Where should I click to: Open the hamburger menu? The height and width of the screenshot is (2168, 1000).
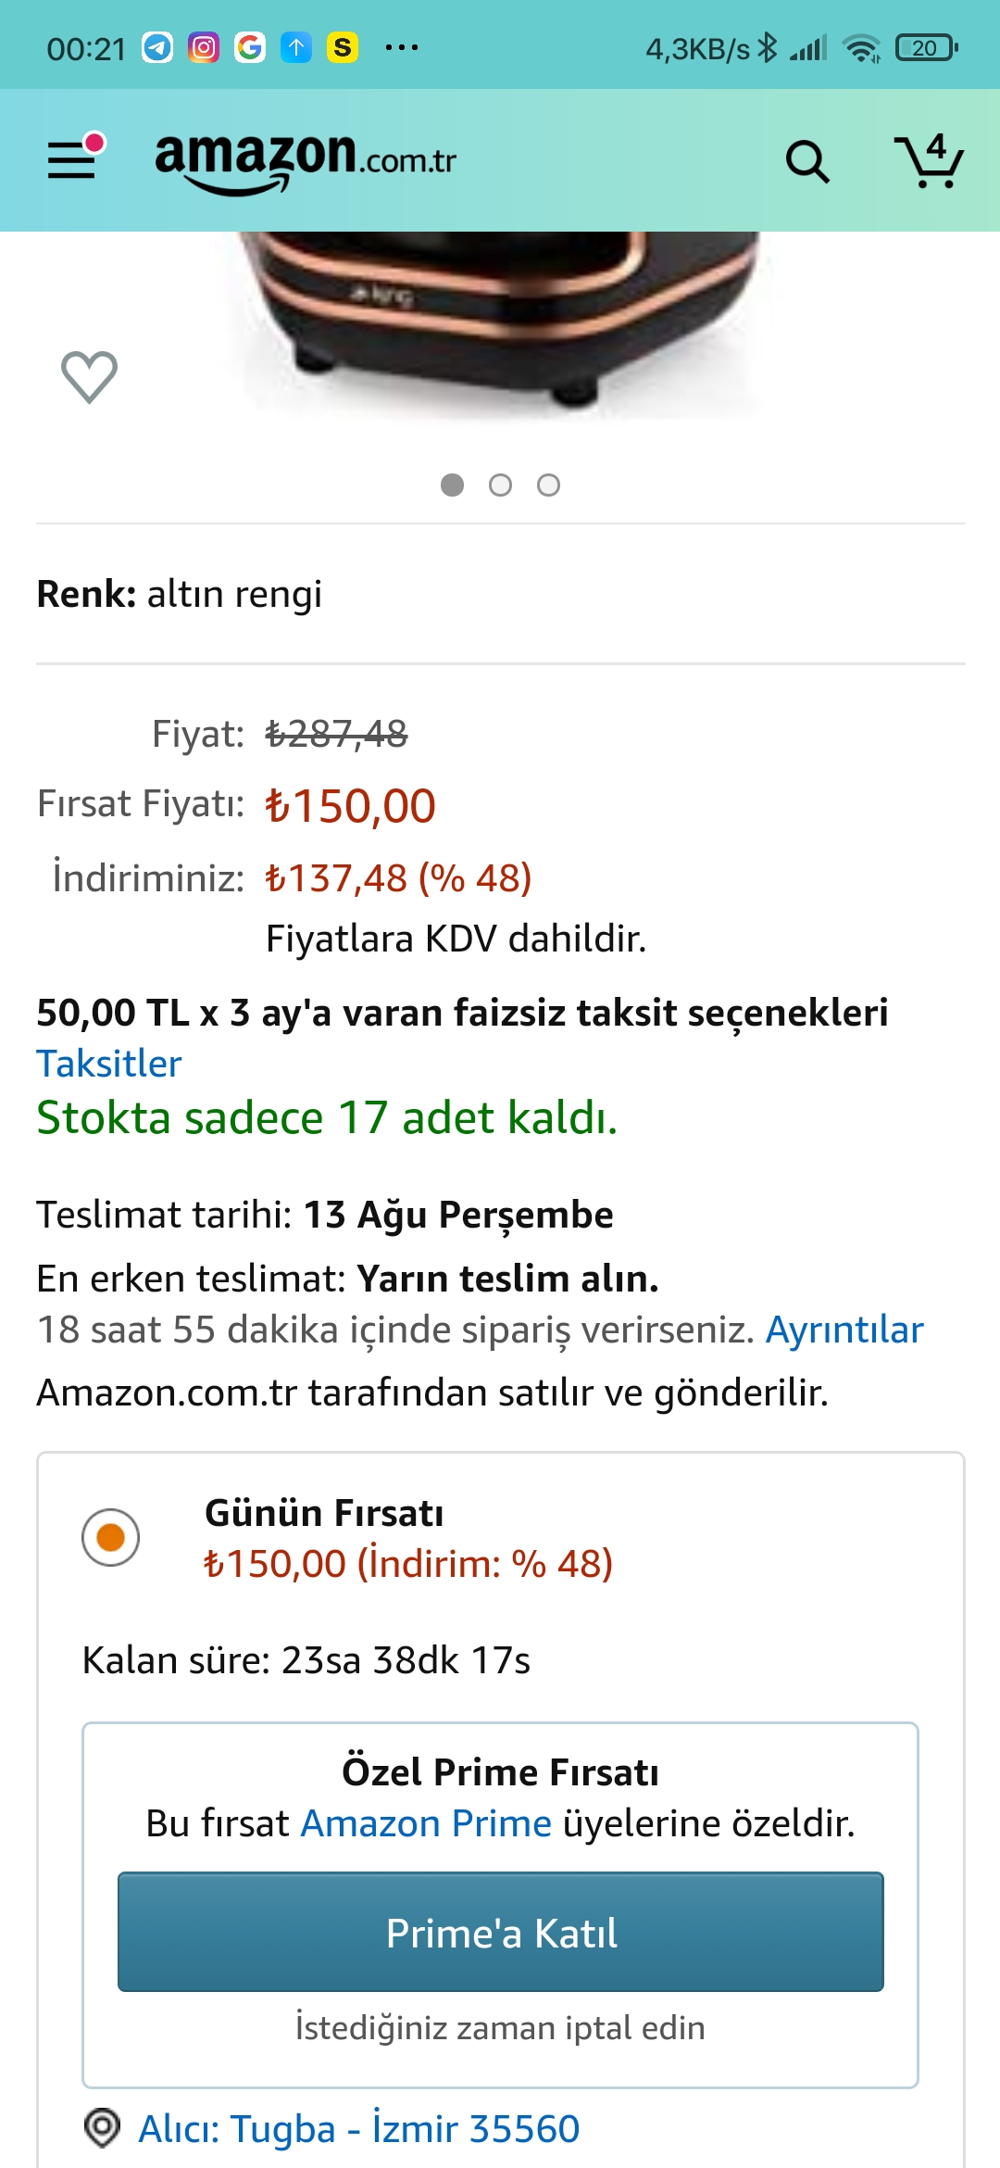tap(74, 159)
